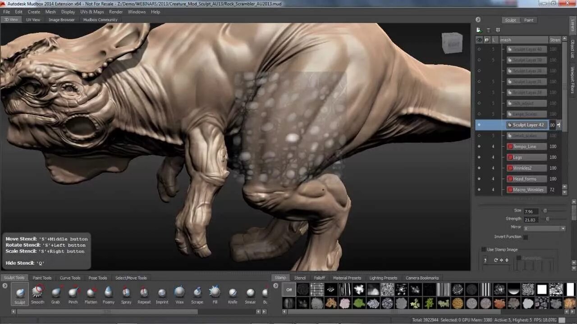Check the Use Stamp Image option
The image size is (577, 324).
point(484,249)
